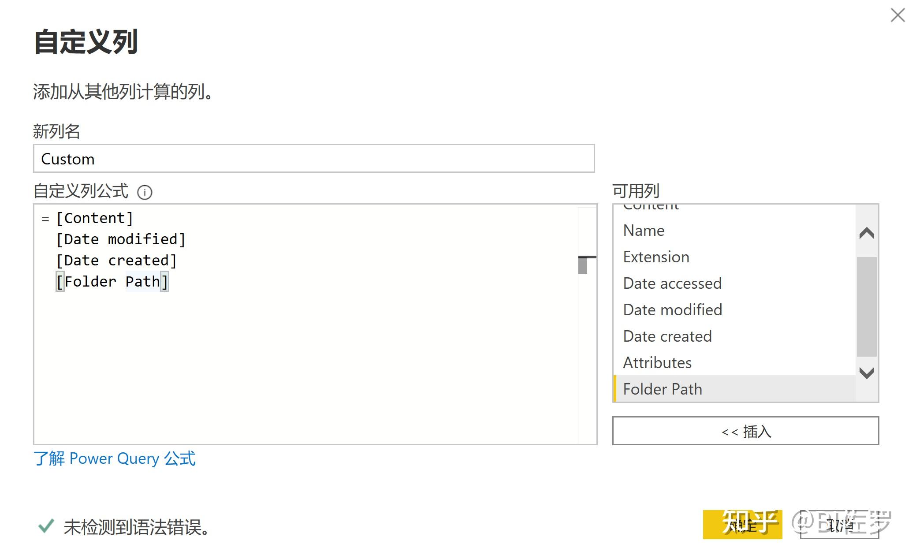This screenshot has width=916, height=559.
Task: Open the formula help tooltip info icon
Action: [x=145, y=192]
